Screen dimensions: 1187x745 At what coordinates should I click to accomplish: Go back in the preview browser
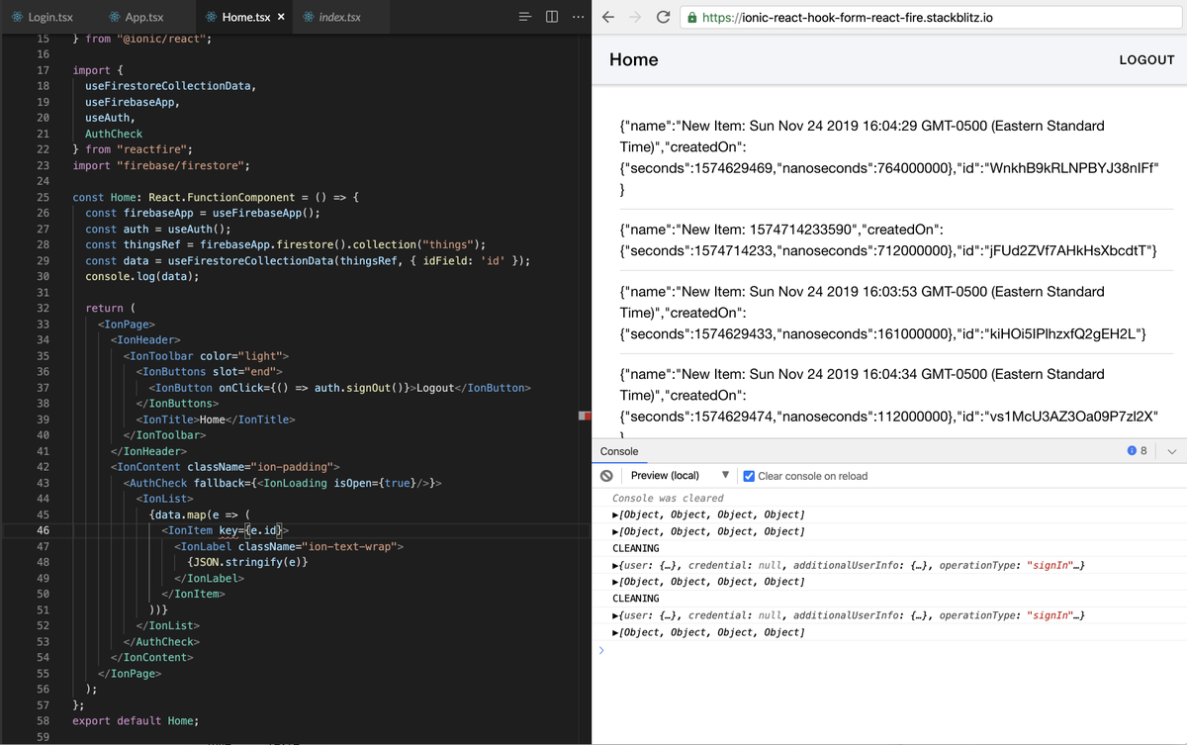610,18
